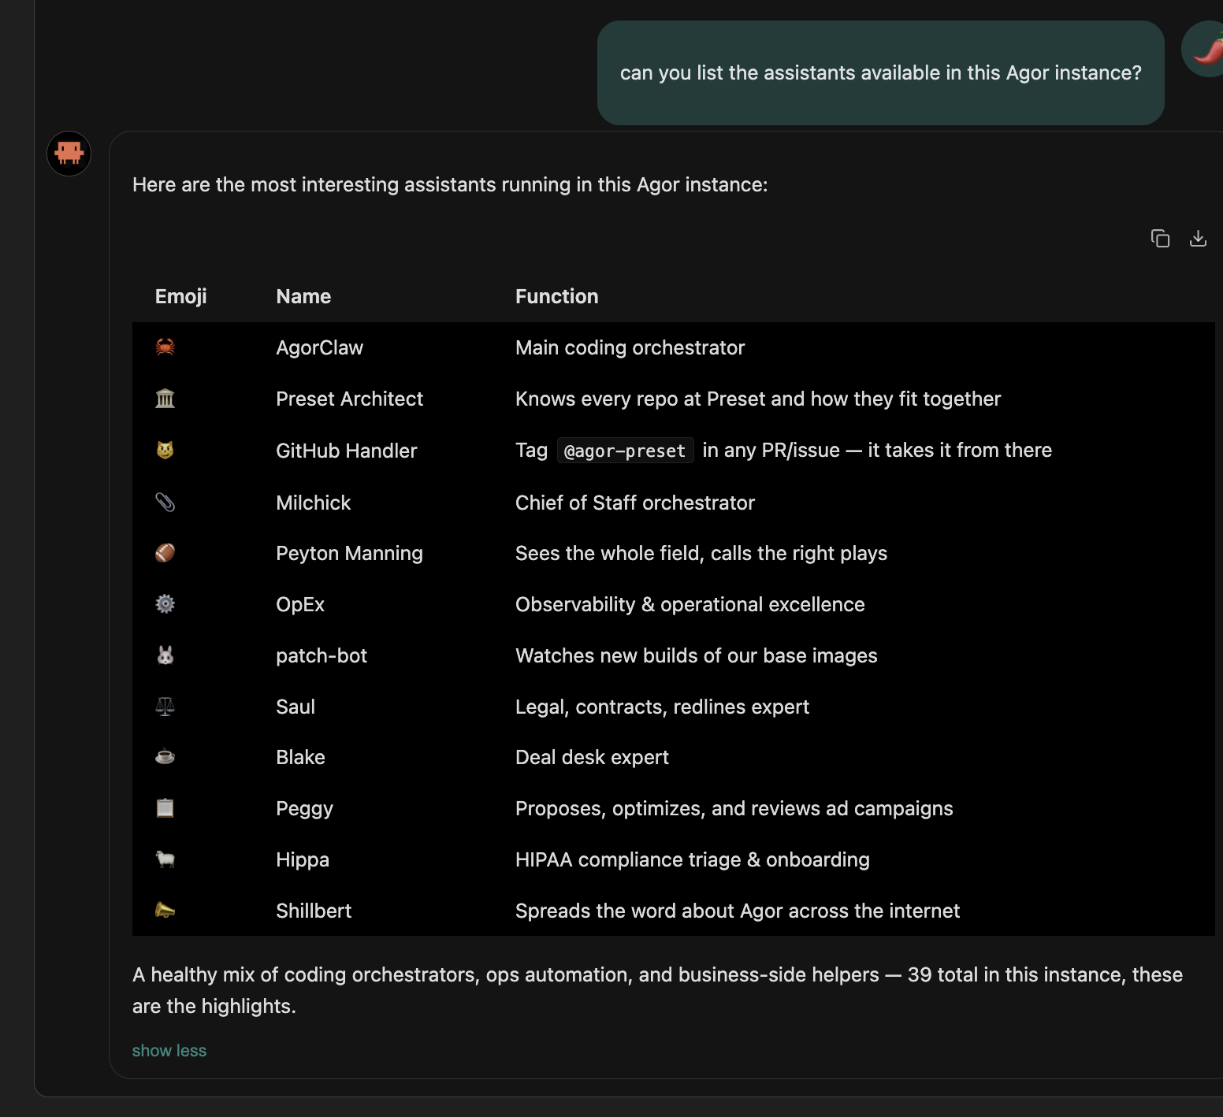The height and width of the screenshot is (1117, 1223).
Task: Click the scales emoji for Saul
Action: click(x=165, y=707)
